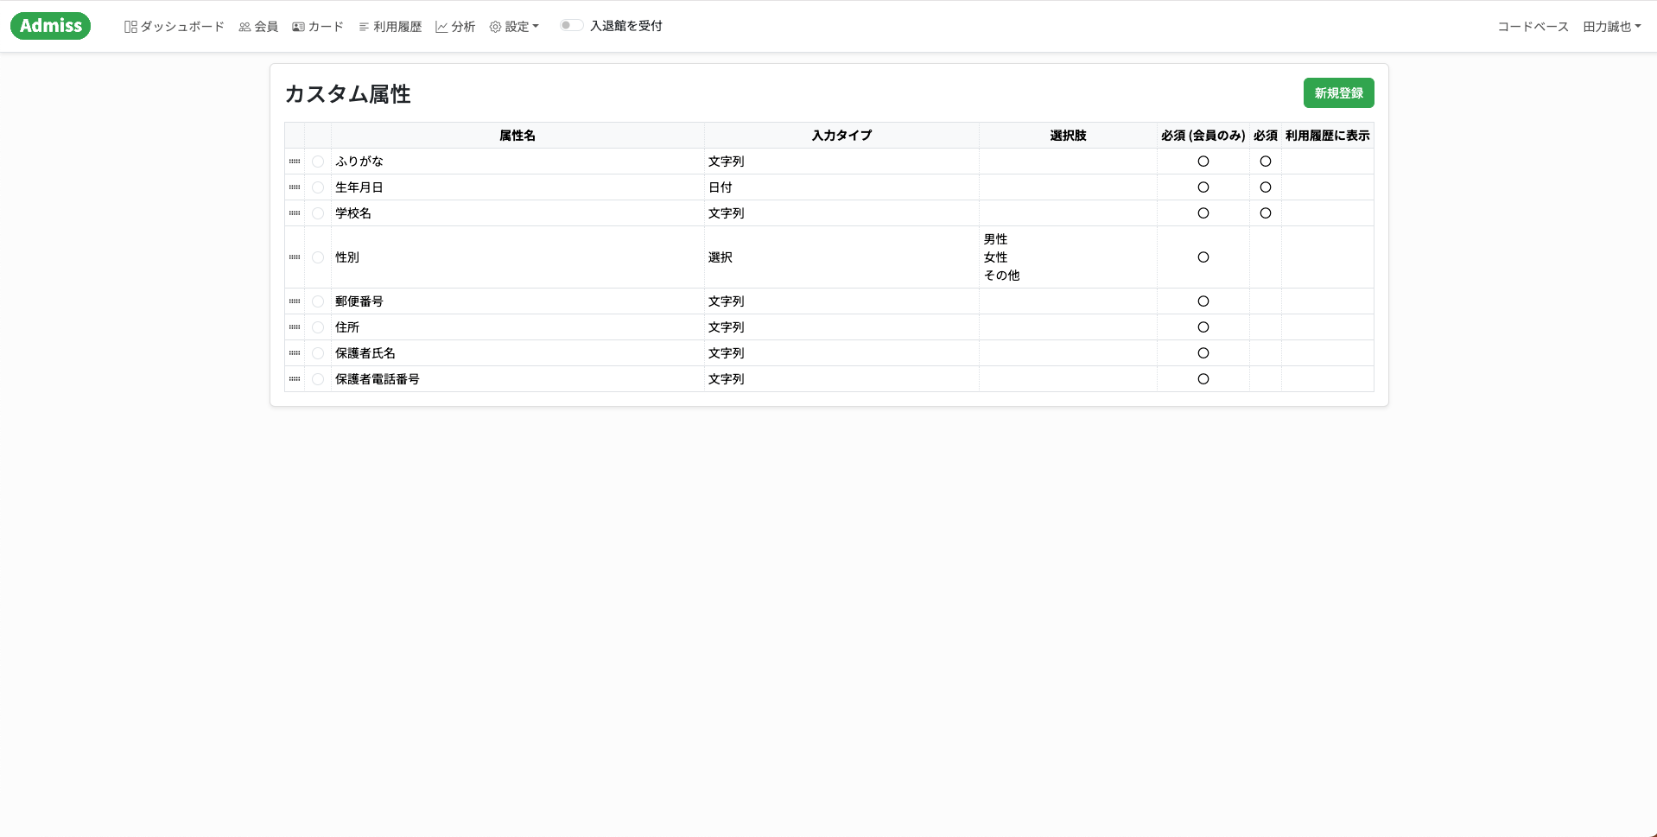1657x837 pixels.
Task: Open the カード page
Action: [318, 27]
